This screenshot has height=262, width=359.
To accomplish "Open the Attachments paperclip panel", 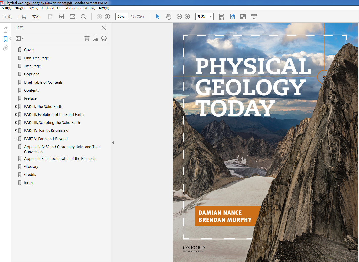I will [6, 48].
